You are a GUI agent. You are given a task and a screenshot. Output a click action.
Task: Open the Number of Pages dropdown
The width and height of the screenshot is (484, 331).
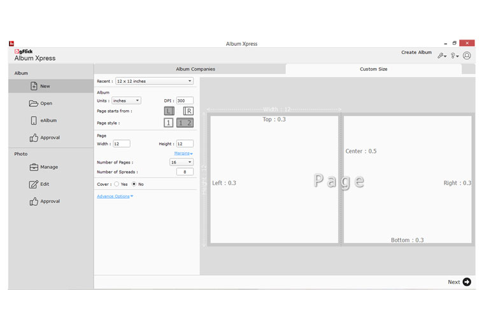coord(181,162)
